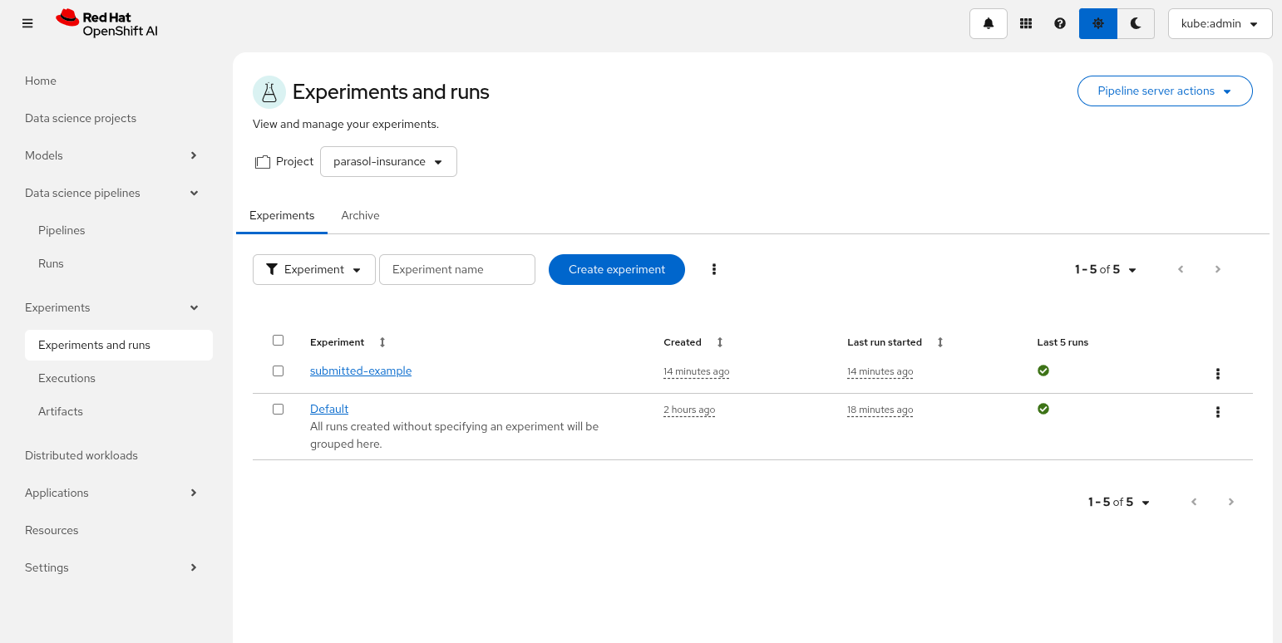Click the project folder icon
The image size is (1282, 643).
tap(263, 162)
